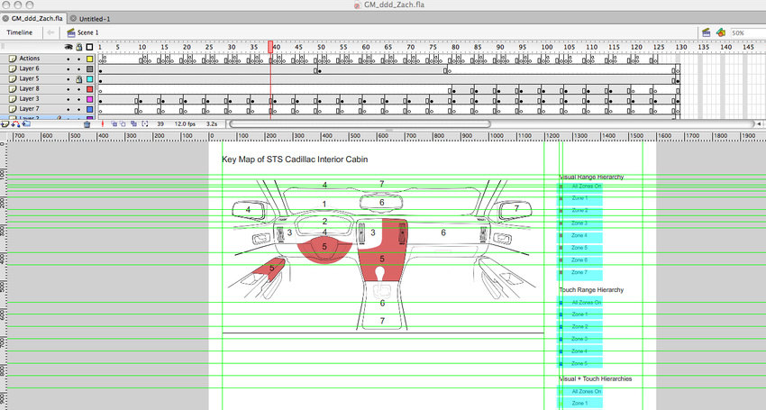Image resolution: width=766 pixels, height=410 pixels.
Task: Toggle visibility dot of Layer 5
Action: coord(68,79)
